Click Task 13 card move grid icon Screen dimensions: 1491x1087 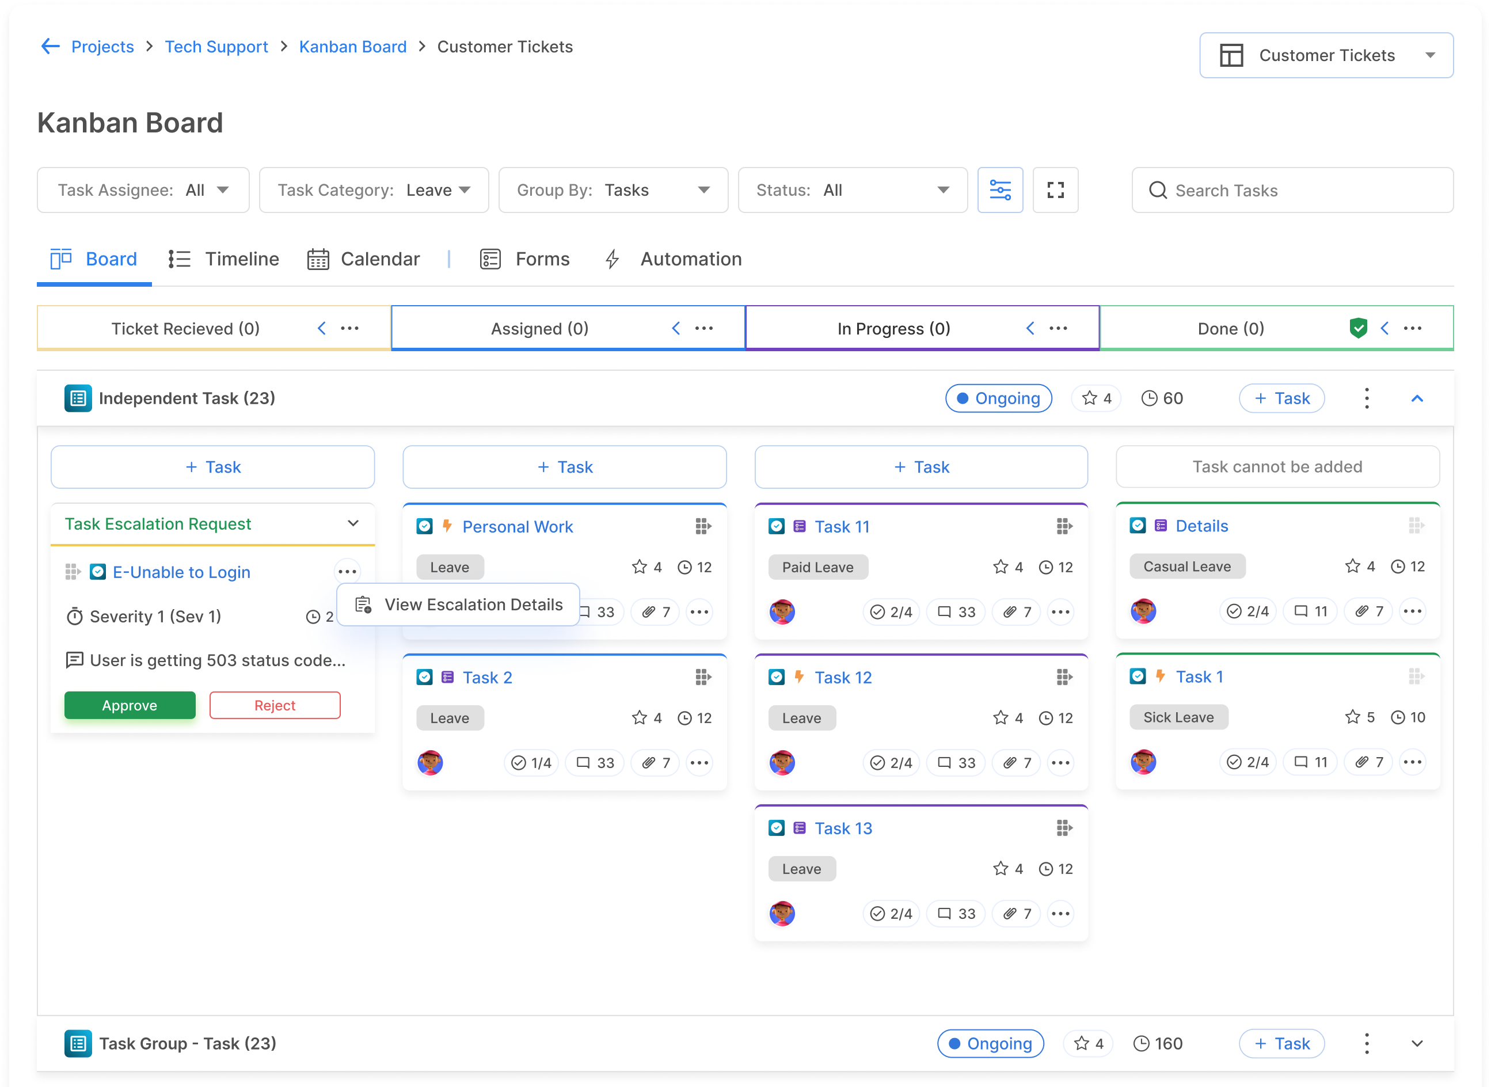coord(1064,827)
